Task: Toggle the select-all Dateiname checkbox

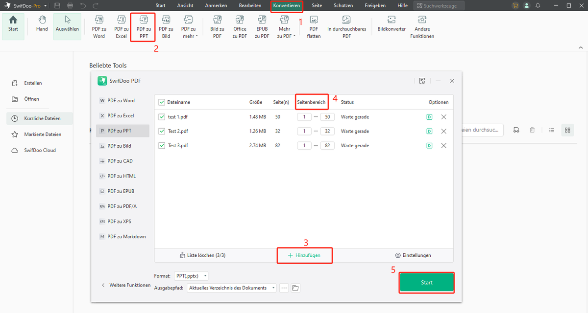Action: [162, 102]
